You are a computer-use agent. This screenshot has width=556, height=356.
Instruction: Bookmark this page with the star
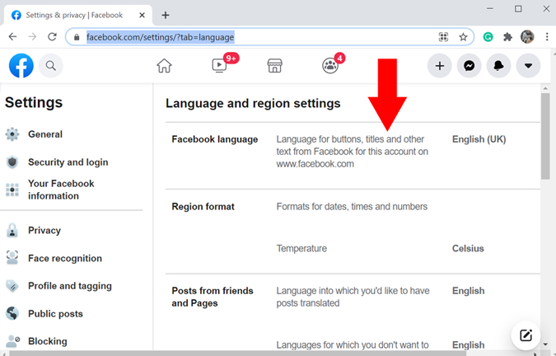coord(463,37)
